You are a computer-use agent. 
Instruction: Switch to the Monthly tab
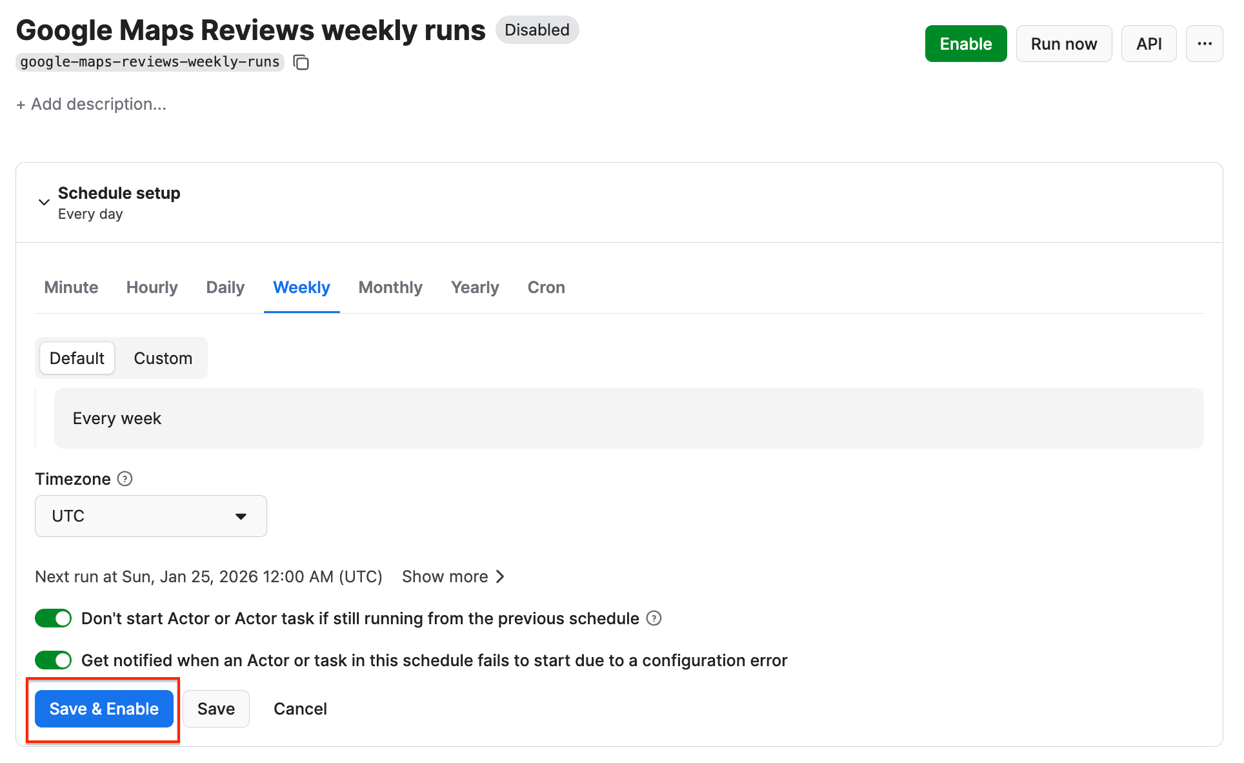tap(390, 287)
